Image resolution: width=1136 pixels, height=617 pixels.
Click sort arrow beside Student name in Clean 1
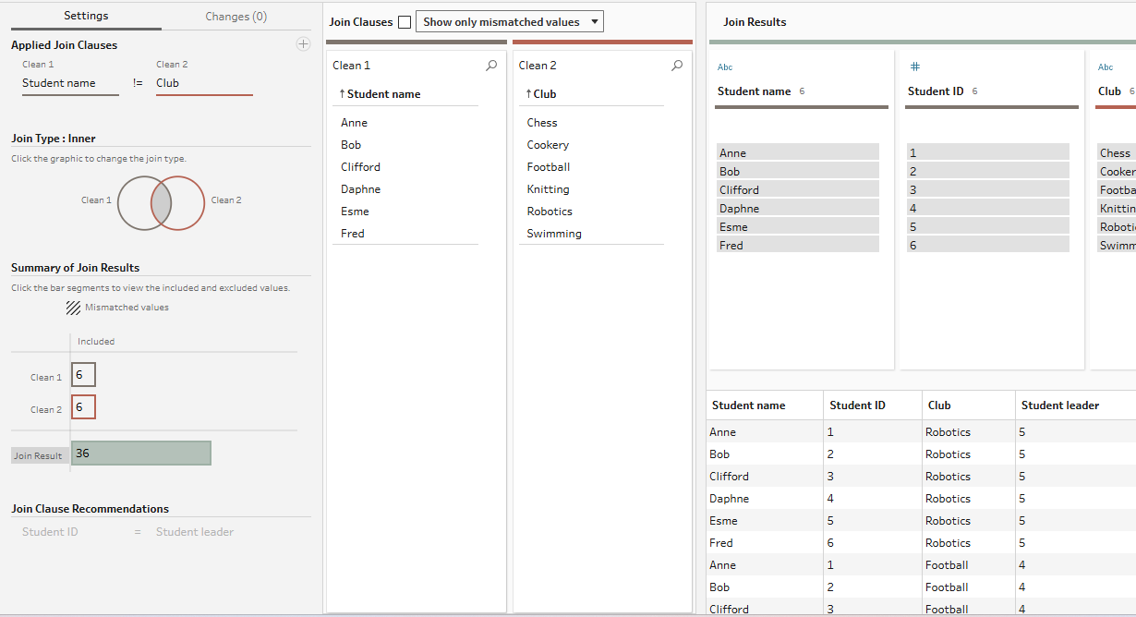(x=342, y=94)
